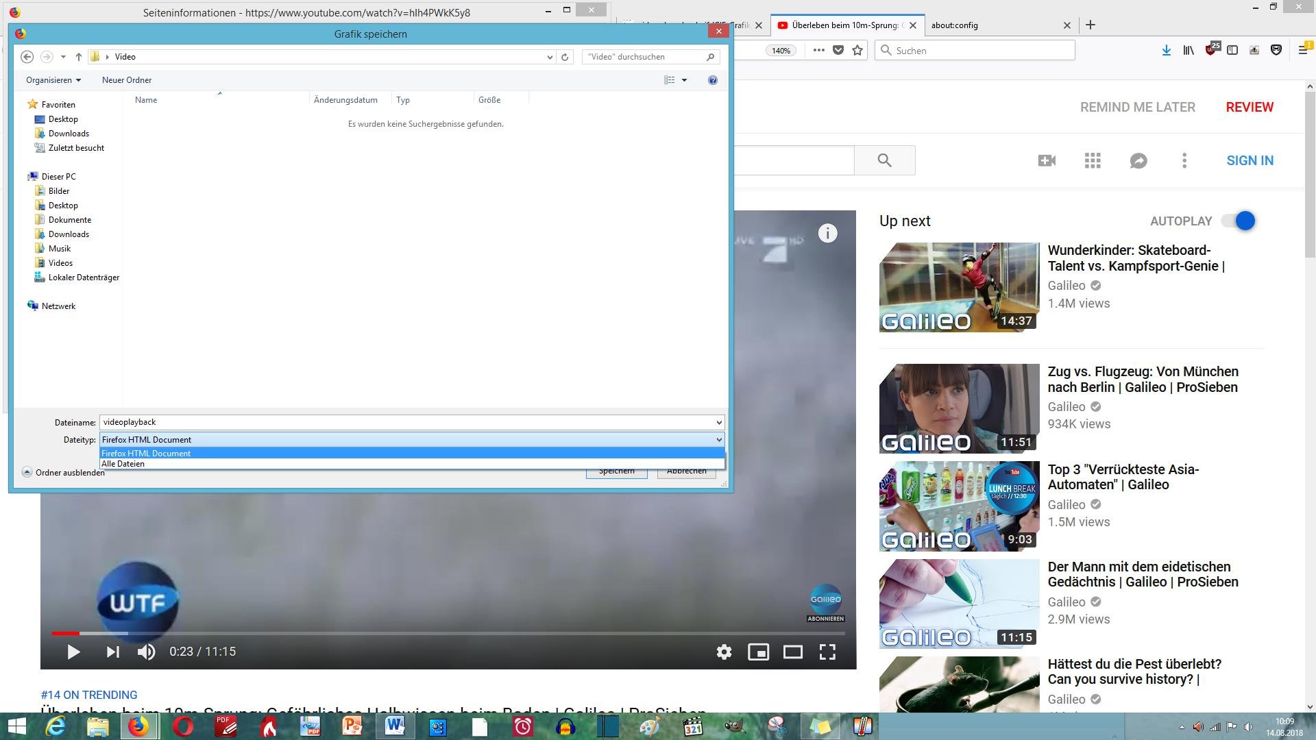The image size is (1316, 740).
Task: Enter fullscreen on the video player
Action: coord(827,652)
